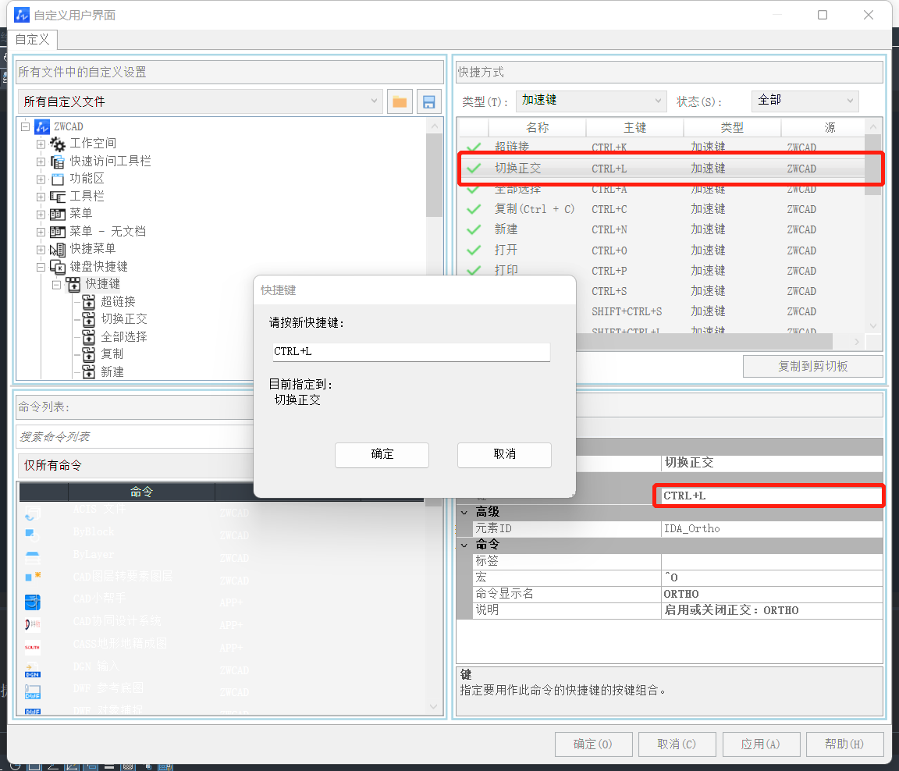Screen dimensions: 899x771
Task: Click the 快捷键 node icon
Action: point(73,284)
